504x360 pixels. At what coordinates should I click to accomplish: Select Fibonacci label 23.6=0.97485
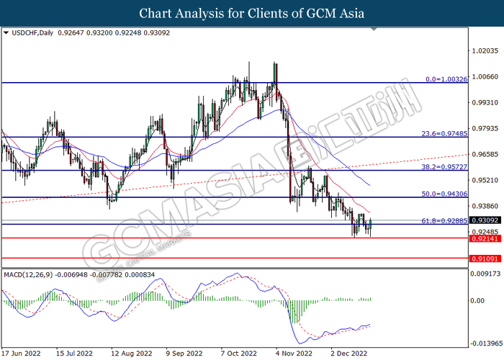click(x=444, y=133)
